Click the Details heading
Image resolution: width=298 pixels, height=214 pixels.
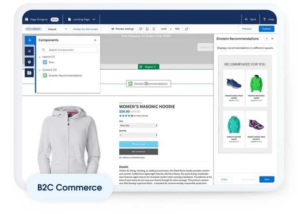[123, 167]
